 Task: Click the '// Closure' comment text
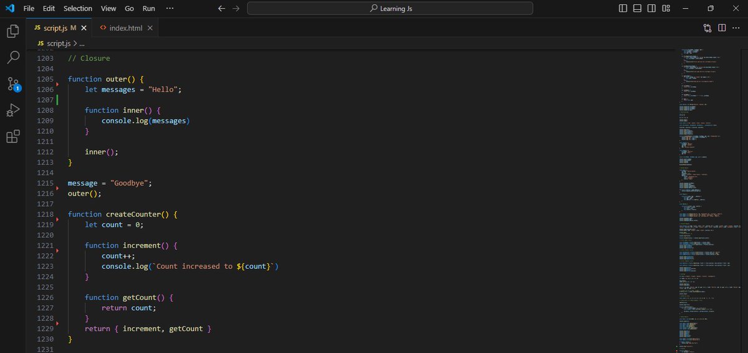coord(89,58)
